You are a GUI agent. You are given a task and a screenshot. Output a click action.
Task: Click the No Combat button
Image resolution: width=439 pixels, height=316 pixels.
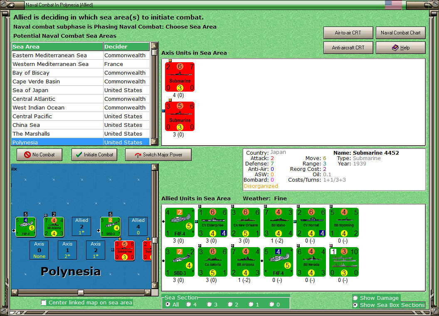[39, 155]
